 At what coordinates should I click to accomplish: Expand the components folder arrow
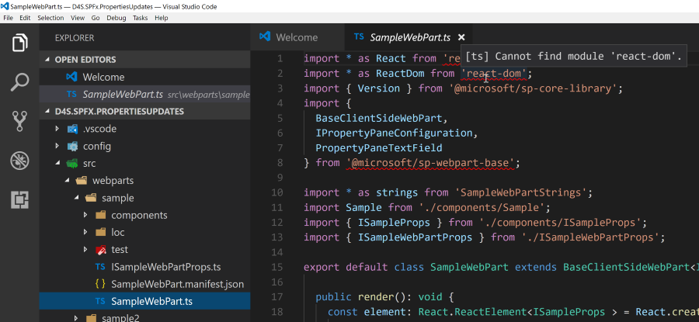point(85,216)
